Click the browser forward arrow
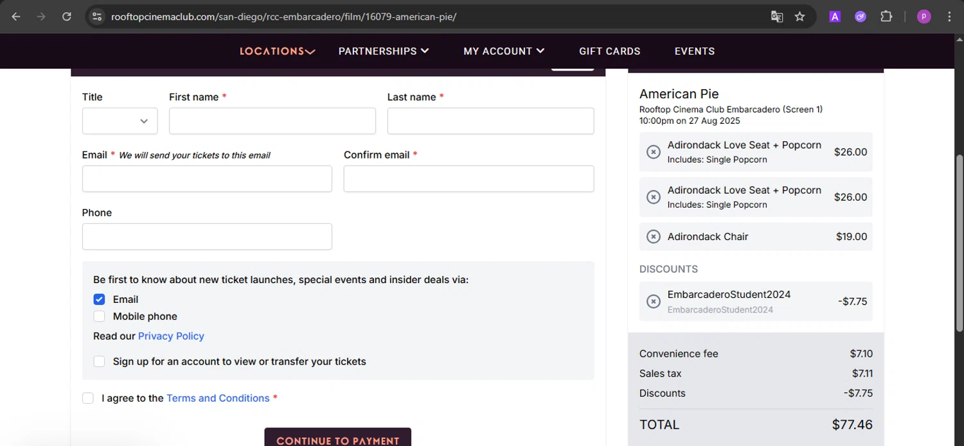The width and height of the screenshot is (964, 446). click(x=41, y=17)
